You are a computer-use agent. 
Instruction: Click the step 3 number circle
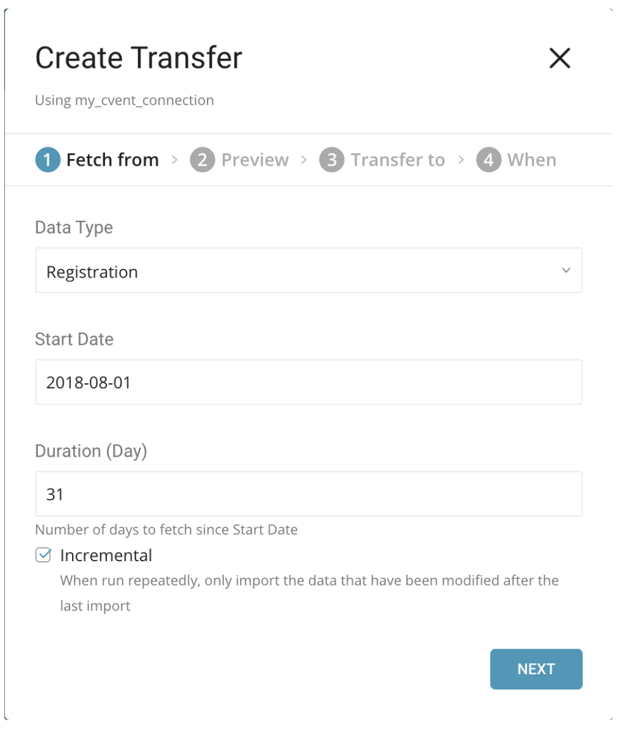point(332,160)
